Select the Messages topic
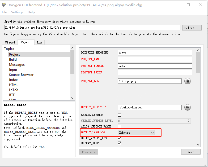The height and width of the screenshot is (167, 208). (x=17, y=65)
